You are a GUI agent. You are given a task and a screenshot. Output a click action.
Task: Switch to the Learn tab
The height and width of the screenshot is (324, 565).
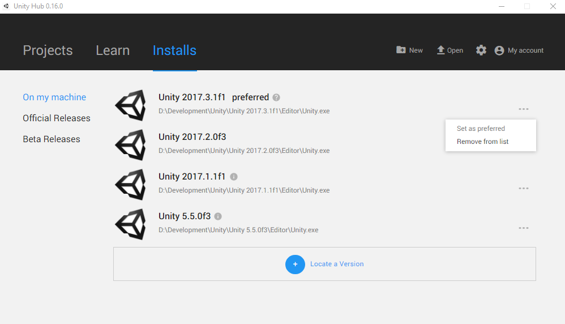[113, 50]
